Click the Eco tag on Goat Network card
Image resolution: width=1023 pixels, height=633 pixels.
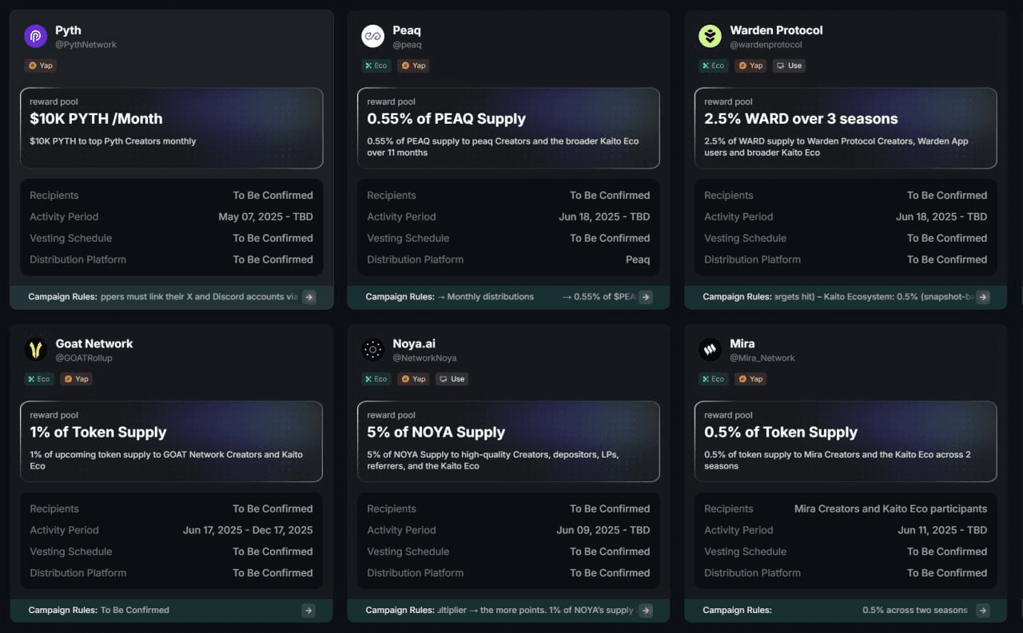tap(39, 379)
